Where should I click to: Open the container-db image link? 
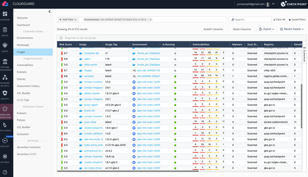91,53
